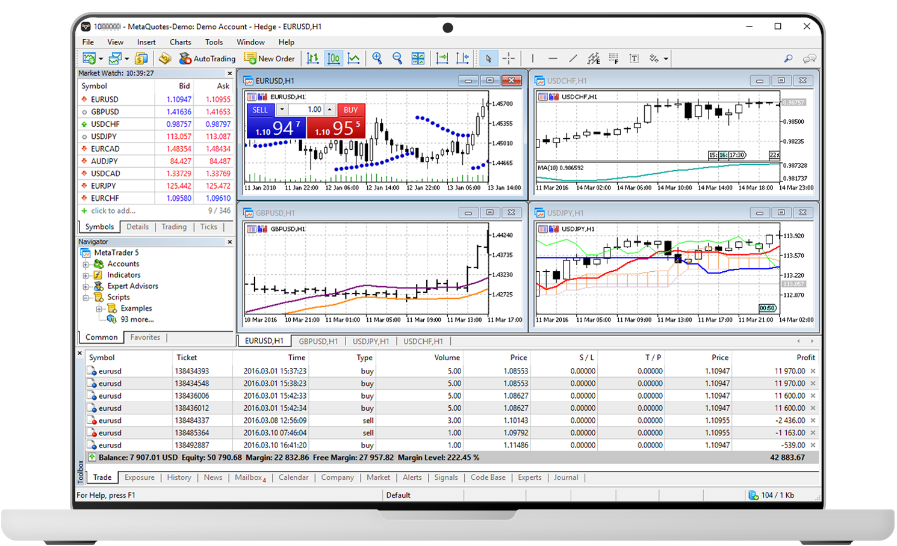Draw a trendline with the diagonal line tool

pyautogui.click(x=573, y=58)
